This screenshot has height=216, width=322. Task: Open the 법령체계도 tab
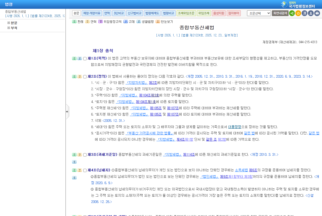pos(152,13)
